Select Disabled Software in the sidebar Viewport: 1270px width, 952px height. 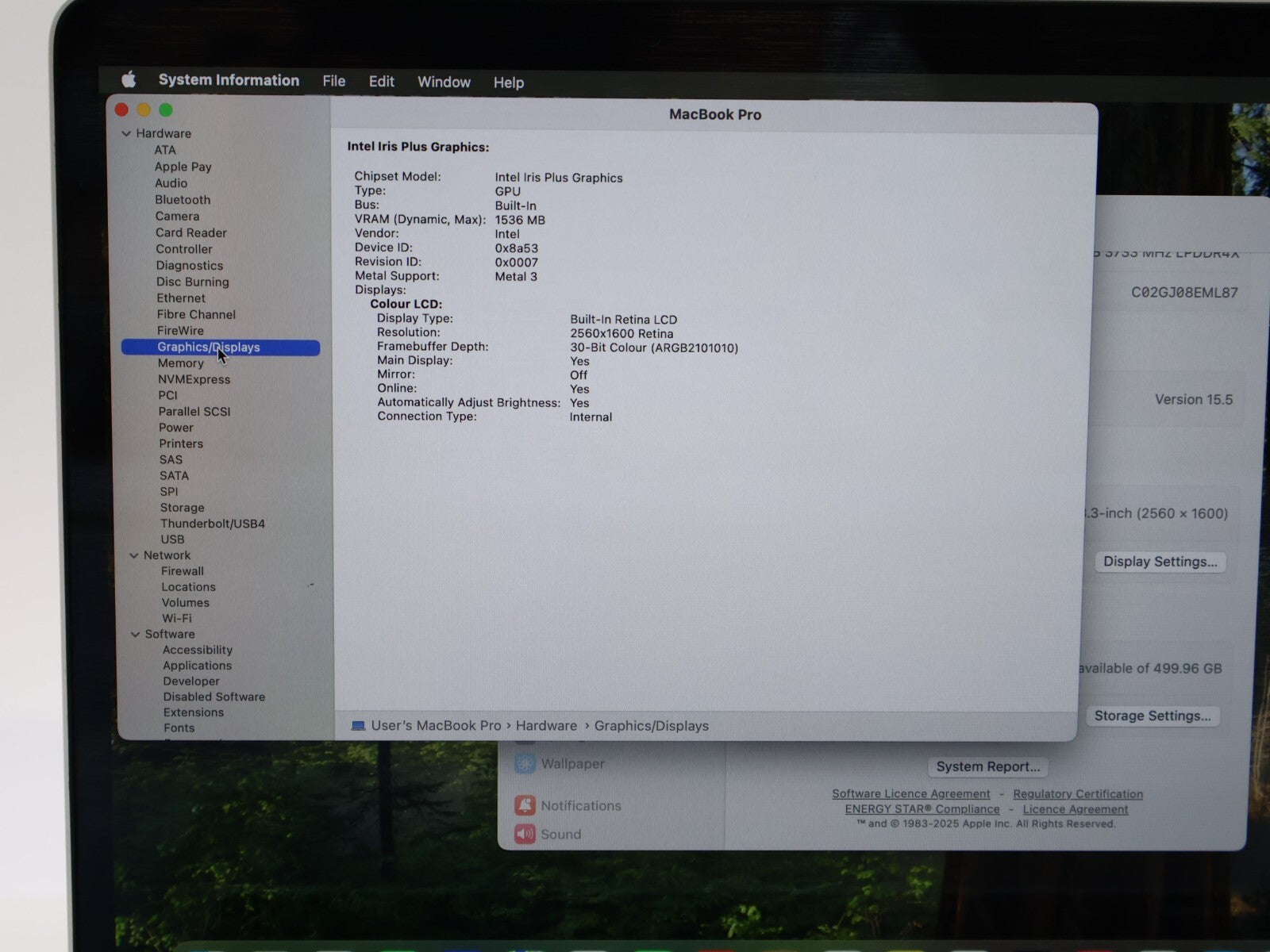[214, 697]
